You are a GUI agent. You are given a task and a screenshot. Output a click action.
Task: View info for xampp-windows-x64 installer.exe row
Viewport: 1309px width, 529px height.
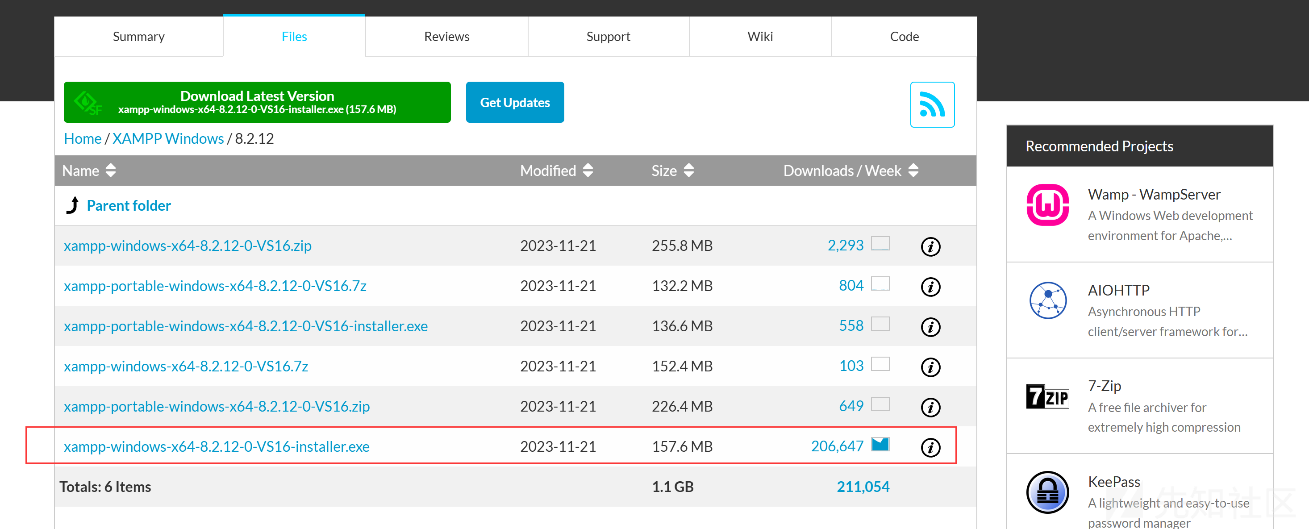(x=930, y=448)
